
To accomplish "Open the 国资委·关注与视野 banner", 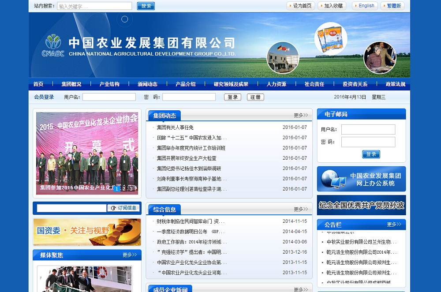I will (87, 232).
